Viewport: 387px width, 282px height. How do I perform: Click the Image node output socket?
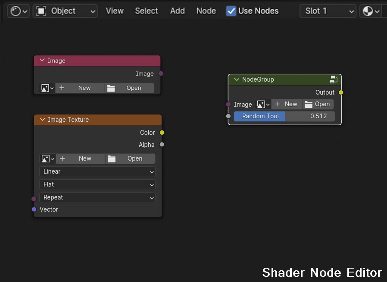(x=161, y=73)
